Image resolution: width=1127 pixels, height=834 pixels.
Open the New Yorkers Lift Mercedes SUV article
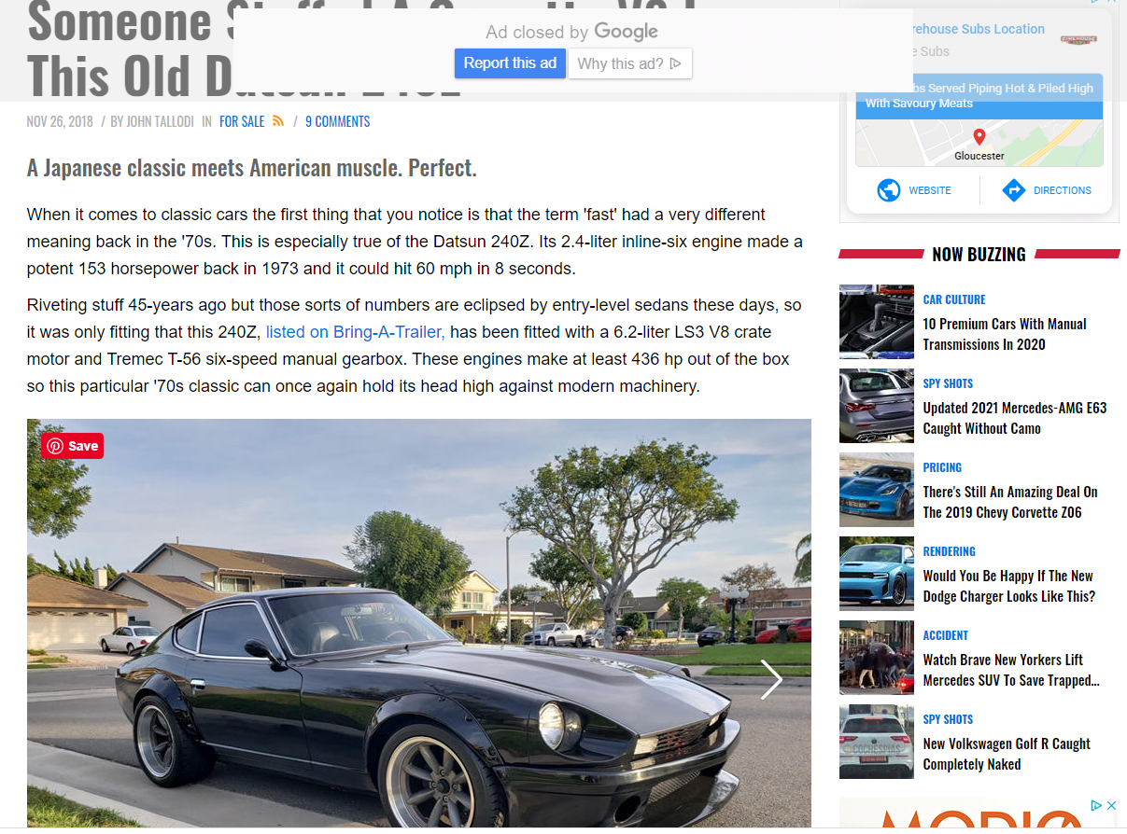[x=1011, y=670]
